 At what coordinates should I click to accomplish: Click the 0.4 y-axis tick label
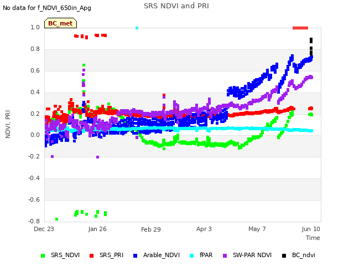(35, 92)
